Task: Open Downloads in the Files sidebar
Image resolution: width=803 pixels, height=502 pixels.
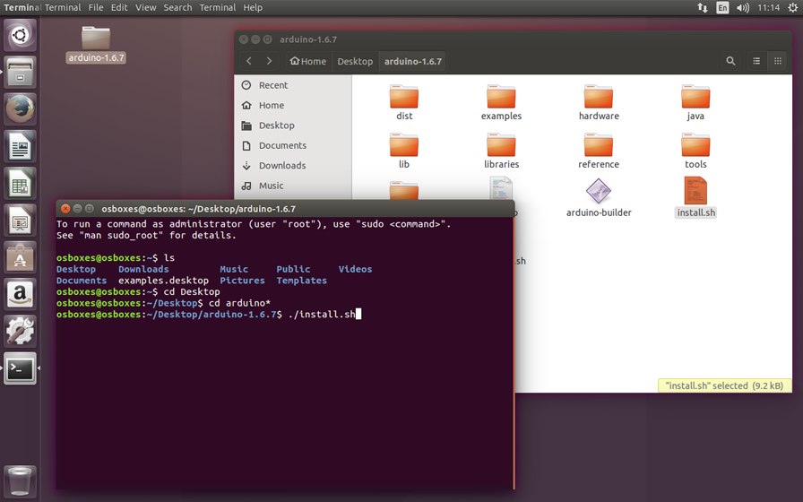Action: pos(293,166)
